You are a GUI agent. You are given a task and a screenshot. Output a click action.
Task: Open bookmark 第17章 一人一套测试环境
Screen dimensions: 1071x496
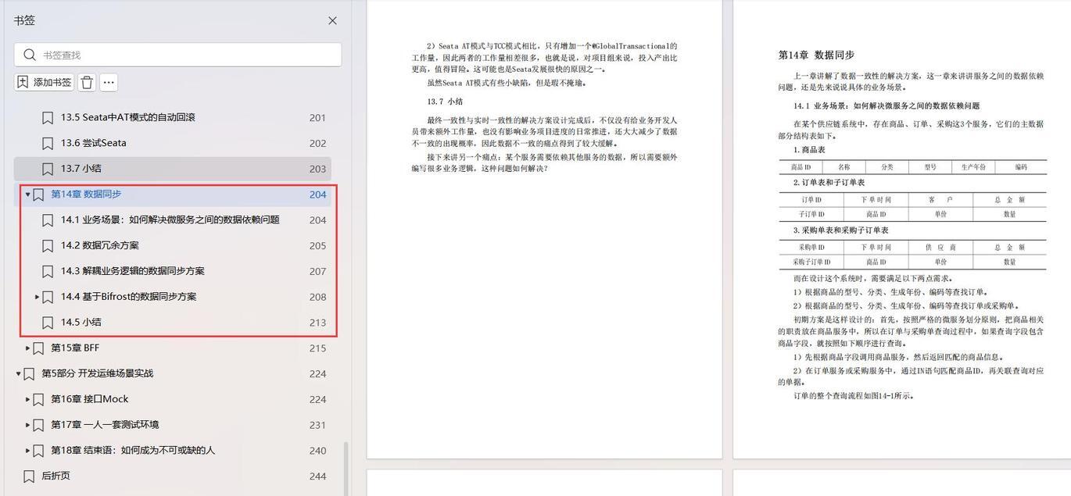pyautogui.click(x=105, y=425)
